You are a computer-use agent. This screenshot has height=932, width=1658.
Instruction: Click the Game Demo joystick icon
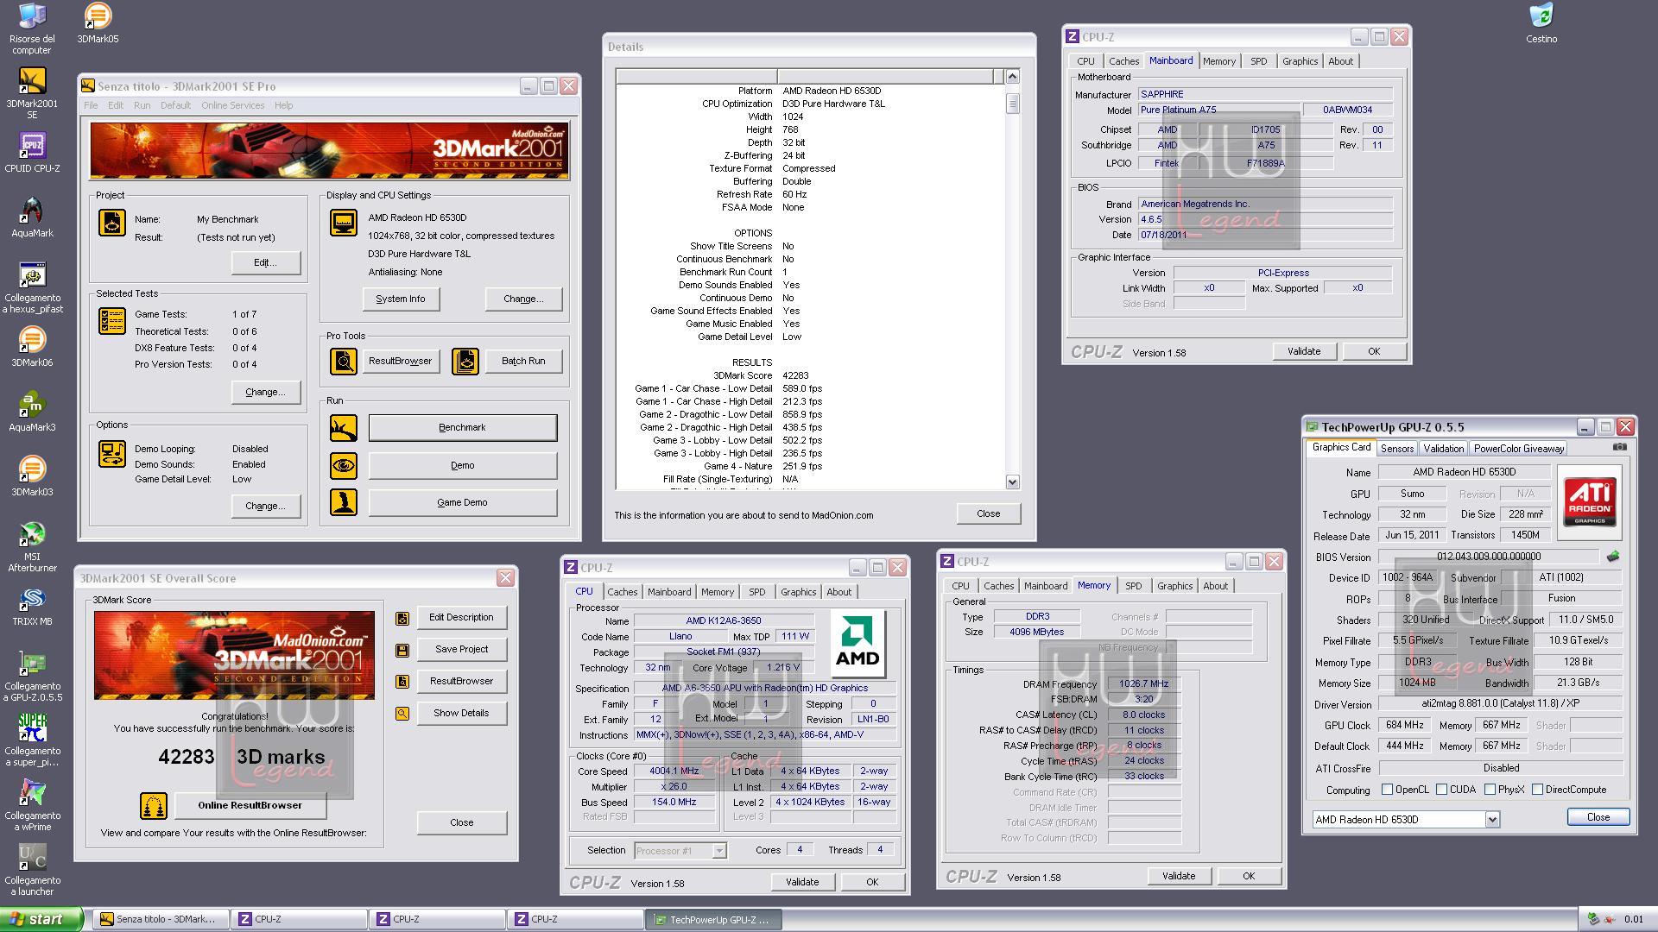tap(344, 502)
